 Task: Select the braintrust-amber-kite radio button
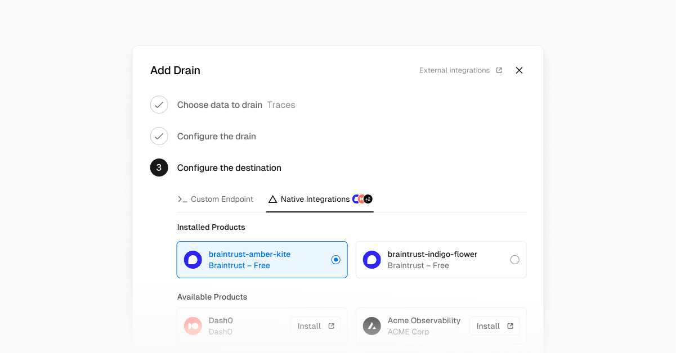coord(336,260)
